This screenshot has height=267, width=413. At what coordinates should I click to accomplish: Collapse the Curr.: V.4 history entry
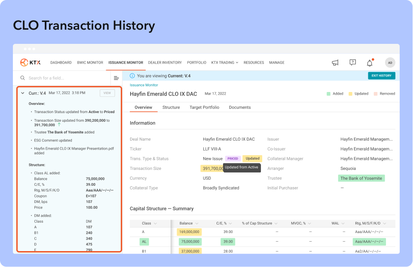point(22,93)
